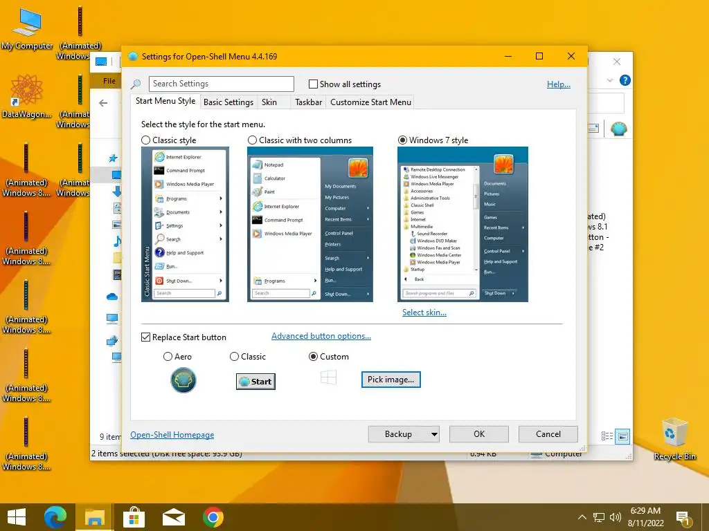Visit the Open-Shell Homepage link
This screenshot has height=531, width=709.
(172, 435)
